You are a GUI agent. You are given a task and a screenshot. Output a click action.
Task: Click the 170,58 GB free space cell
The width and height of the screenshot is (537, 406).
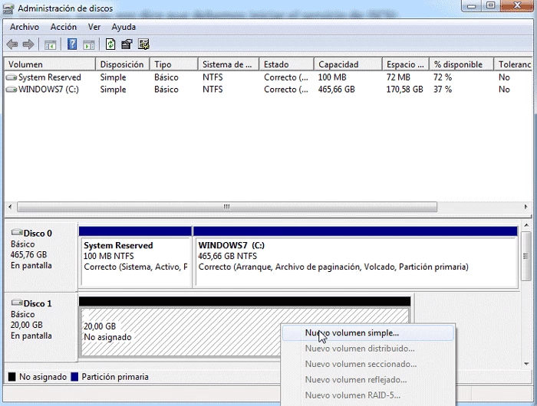405,90
